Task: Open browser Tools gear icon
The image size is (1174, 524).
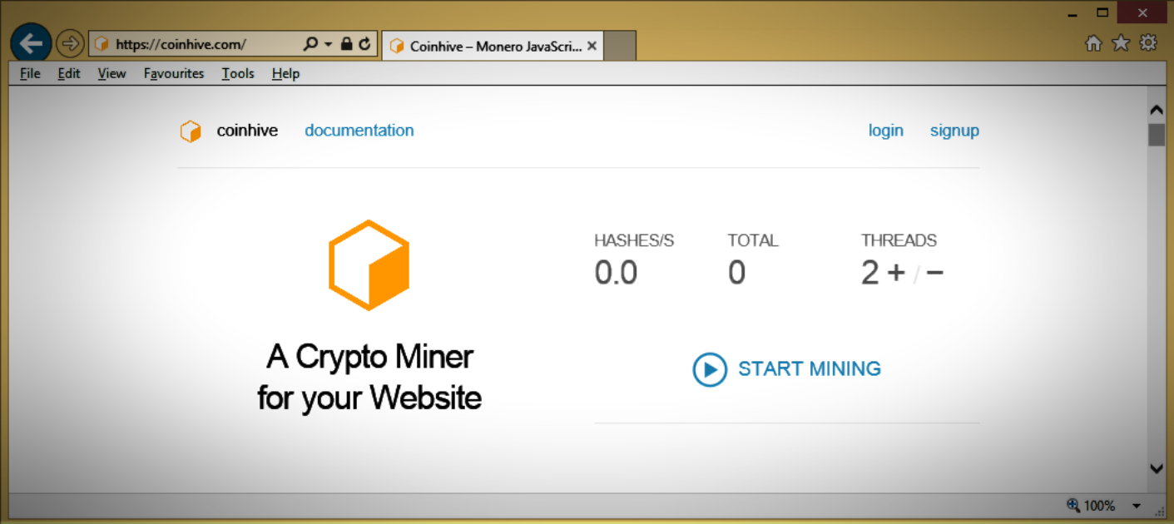Action: coord(1148,43)
